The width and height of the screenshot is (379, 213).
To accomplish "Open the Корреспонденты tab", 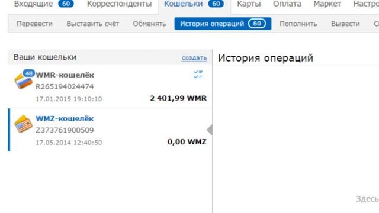I will point(119,4).
